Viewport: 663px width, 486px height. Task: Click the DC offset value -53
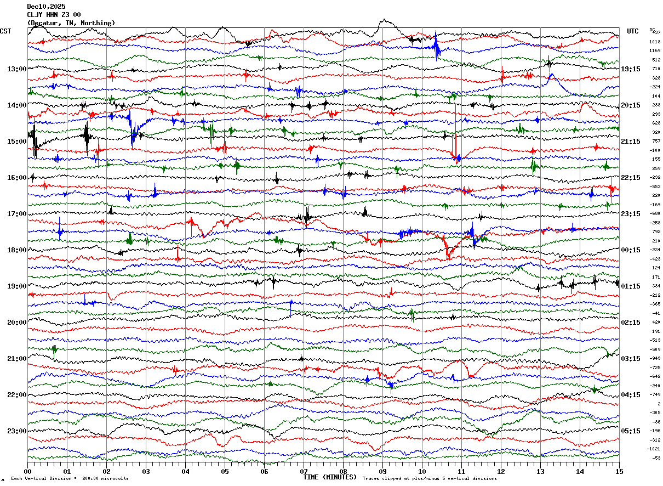point(656,458)
